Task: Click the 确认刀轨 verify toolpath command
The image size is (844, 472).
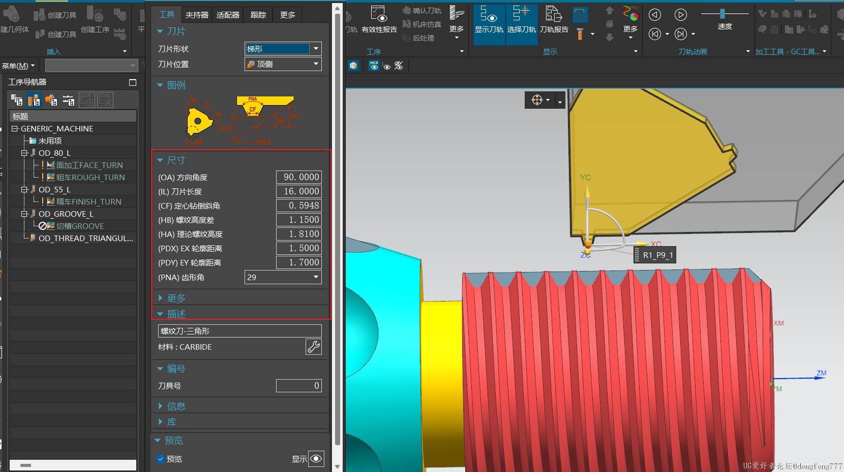Action: pyautogui.click(x=422, y=11)
